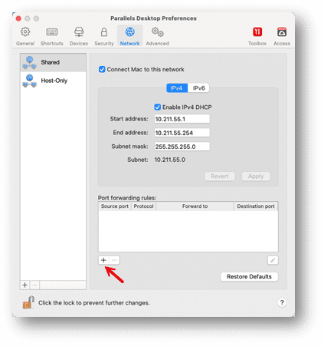This screenshot has width=324, height=346.
Task: Open Security lock pane
Action: tap(104, 36)
